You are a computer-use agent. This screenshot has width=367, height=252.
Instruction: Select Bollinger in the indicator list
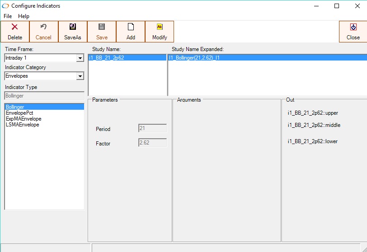(15, 107)
